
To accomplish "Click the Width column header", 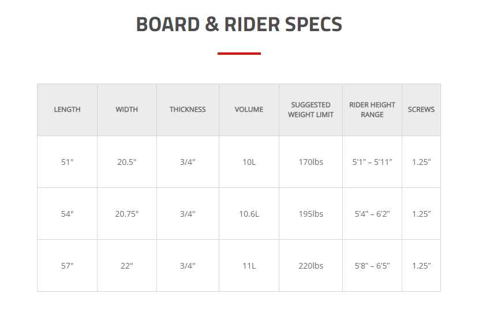I will click(127, 110).
